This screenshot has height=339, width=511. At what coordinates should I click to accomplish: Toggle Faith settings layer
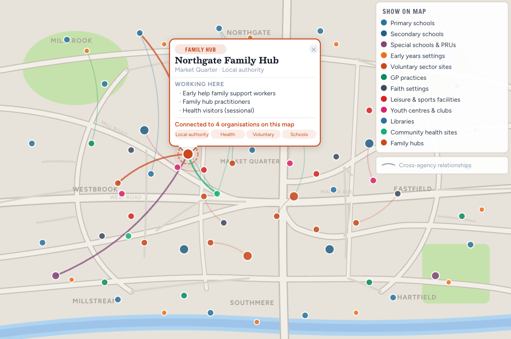[x=405, y=89]
